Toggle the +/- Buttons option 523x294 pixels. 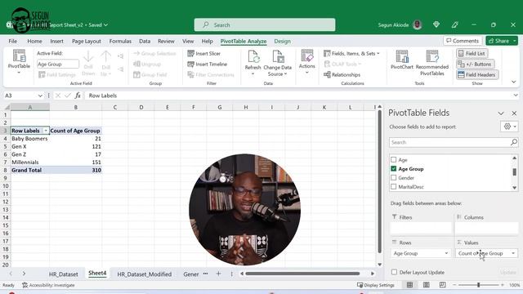pos(475,64)
